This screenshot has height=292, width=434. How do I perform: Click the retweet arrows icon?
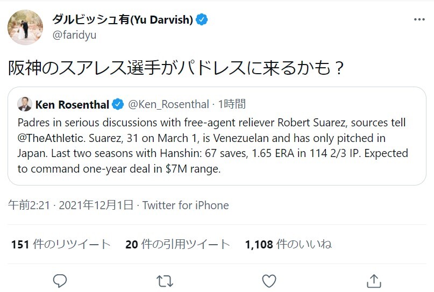pyautogui.click(x=165, y=280)
